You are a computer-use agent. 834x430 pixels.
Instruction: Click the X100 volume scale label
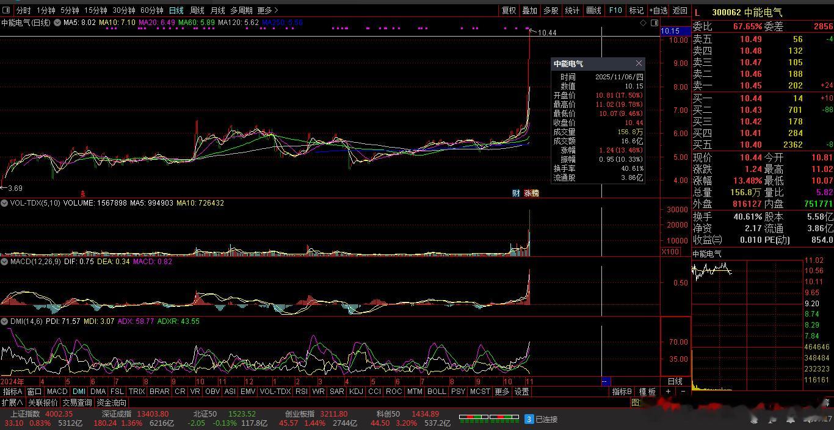coord(670,252)
